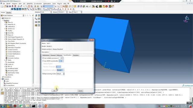Screen dimensions: 193x108
Task: Click the text annotation A icon
Action: pyautogui.click(x=33, y=9)
